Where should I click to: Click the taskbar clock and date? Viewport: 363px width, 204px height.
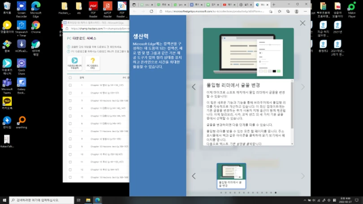(x=345, y=200)
